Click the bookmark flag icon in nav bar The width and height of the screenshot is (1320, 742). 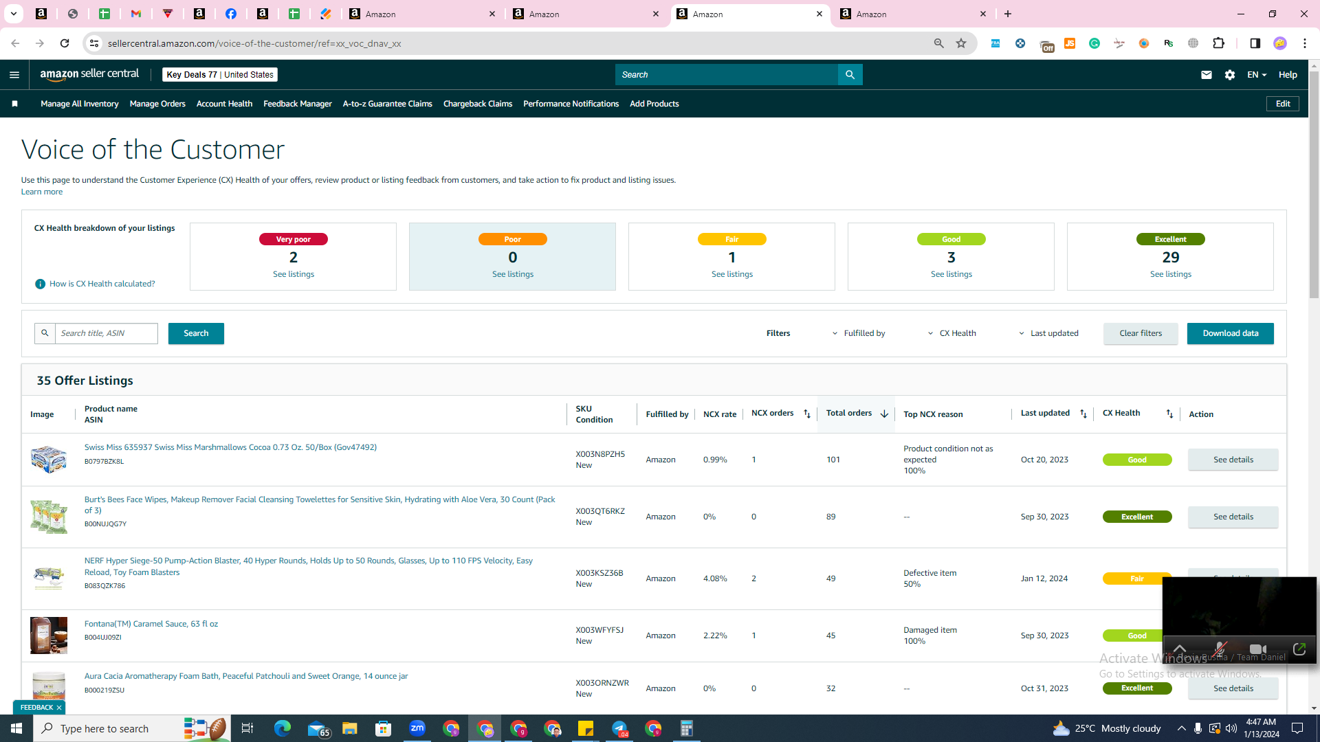(14, 104)
